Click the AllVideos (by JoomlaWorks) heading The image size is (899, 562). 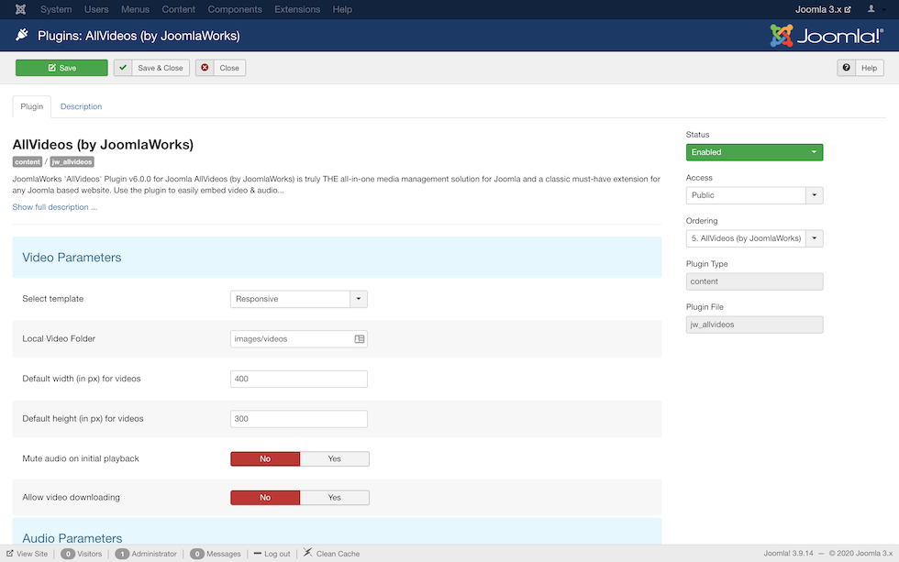103,144
